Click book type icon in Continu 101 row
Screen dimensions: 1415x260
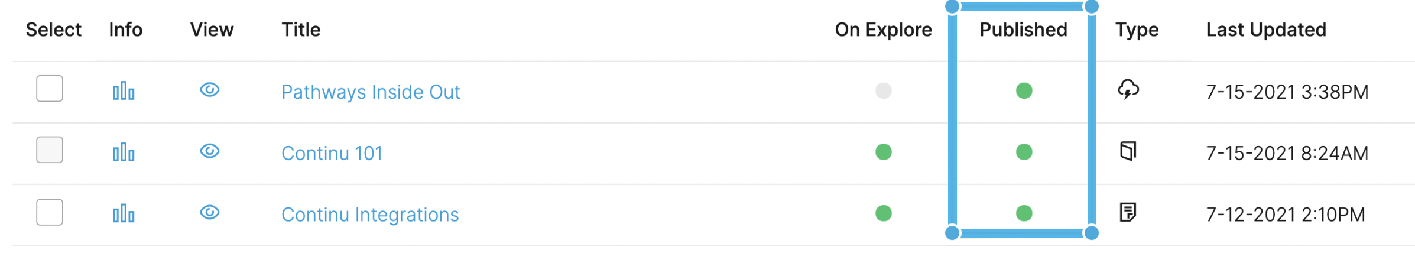(x=1128, y=151)
